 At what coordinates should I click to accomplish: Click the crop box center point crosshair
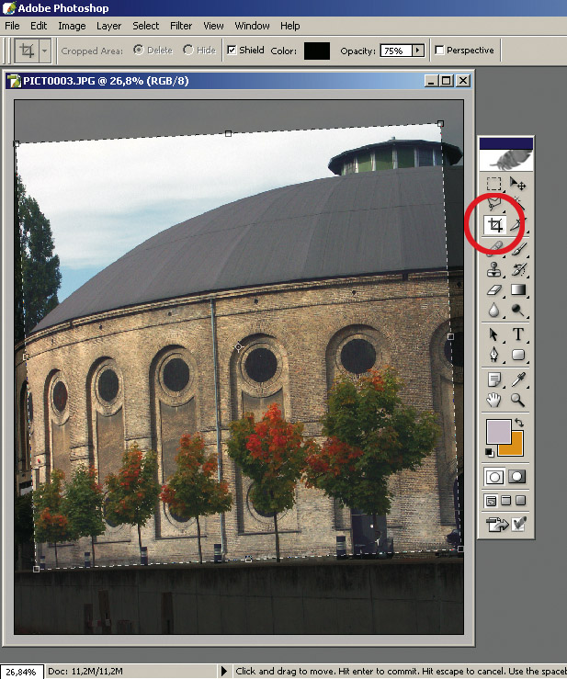click(x=238, y=347)
